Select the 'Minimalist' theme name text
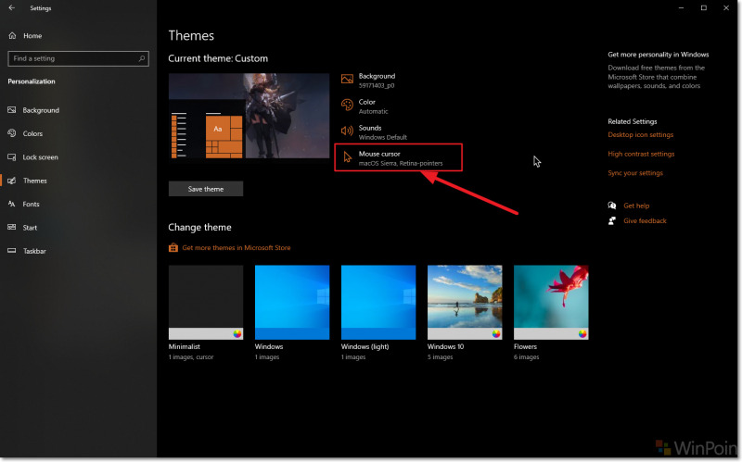 [184, 347]
